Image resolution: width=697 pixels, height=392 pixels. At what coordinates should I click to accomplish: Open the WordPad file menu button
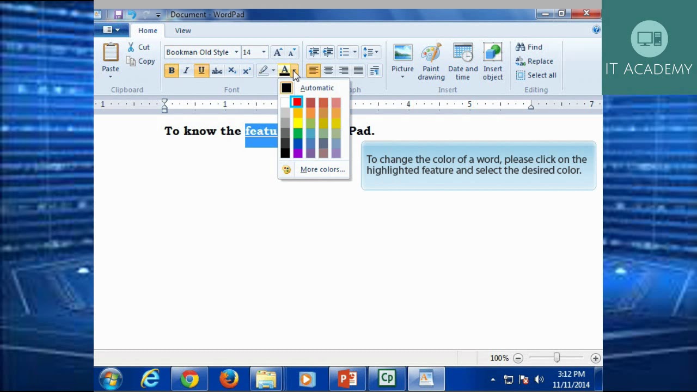point(112,30)
